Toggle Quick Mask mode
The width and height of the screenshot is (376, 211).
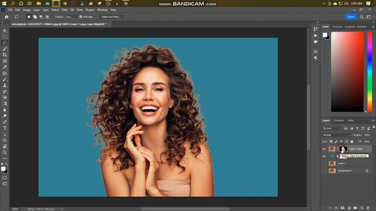5,178
